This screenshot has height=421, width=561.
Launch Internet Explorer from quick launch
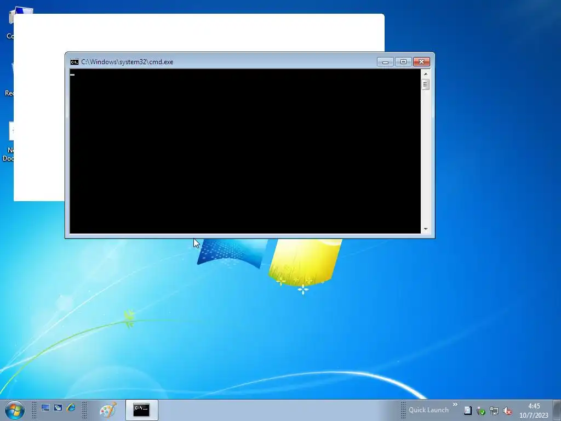71,407
